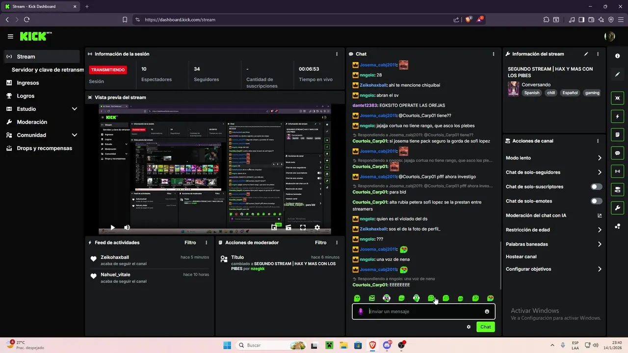Click Hostear canal action

[x=521, y=256]
